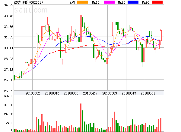
Task: Click the 20180316 date label
Action: (x=52, y=93)
